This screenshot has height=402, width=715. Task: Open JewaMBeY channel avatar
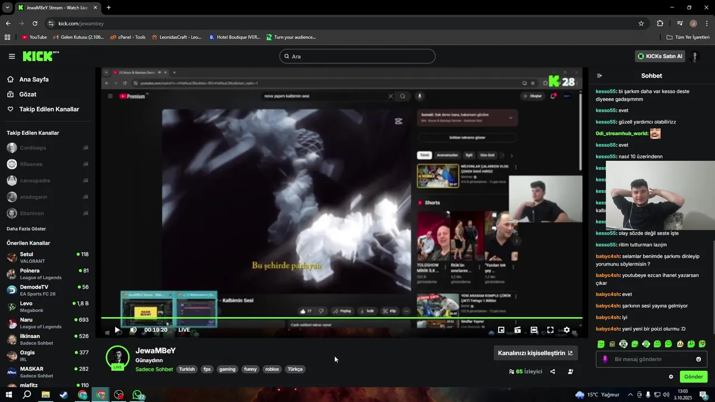click(117, 358)
